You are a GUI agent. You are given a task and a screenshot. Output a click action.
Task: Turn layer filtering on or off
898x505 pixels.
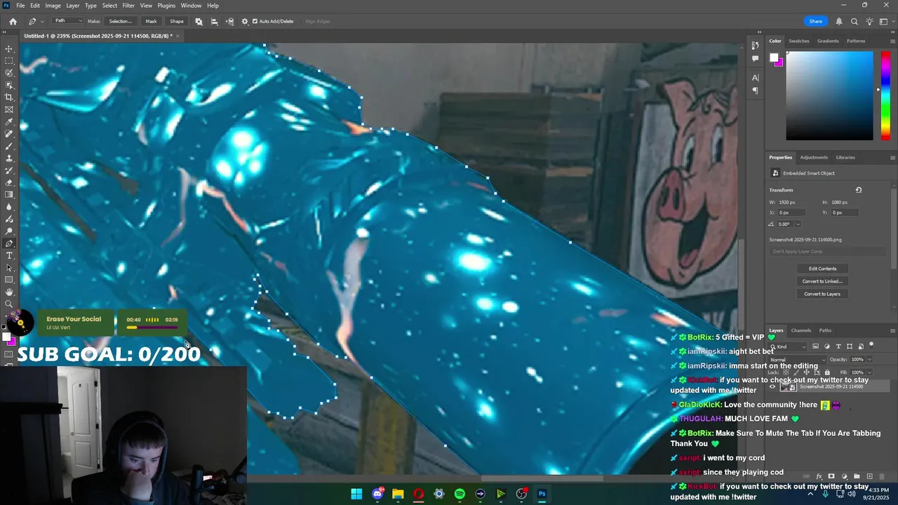(x=871, y=345)
